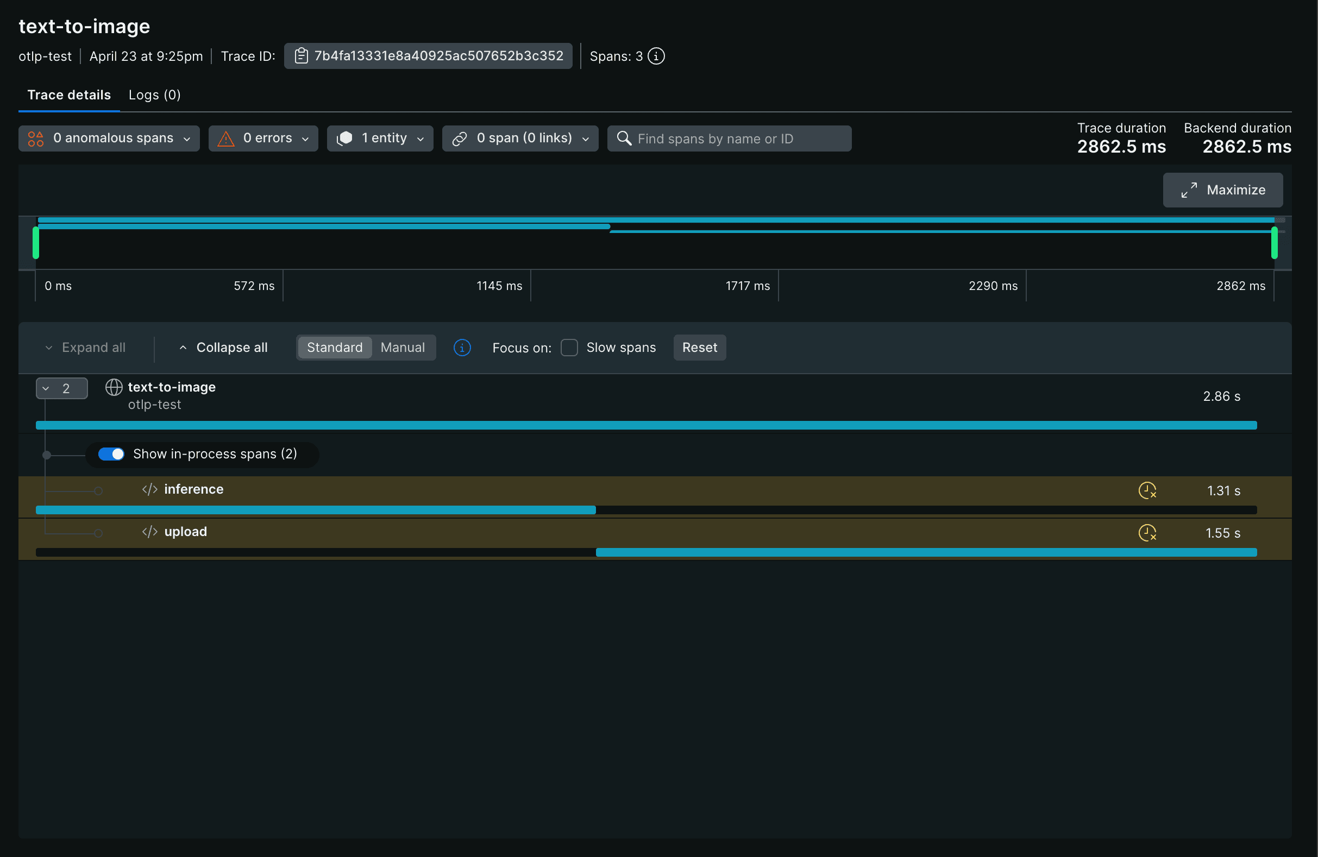Click the clock icon on upload span
Viewport: 1318px width, 857px height.
click(x=1147, y=533)
